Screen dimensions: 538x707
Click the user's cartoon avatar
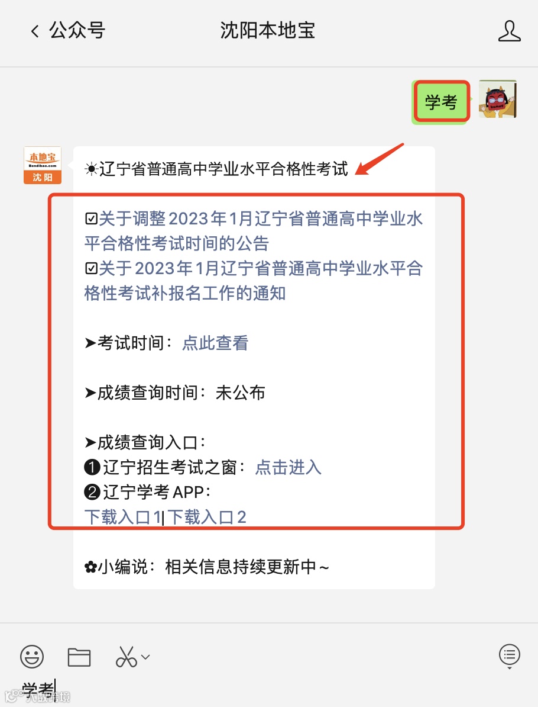[x=497, y=99]
